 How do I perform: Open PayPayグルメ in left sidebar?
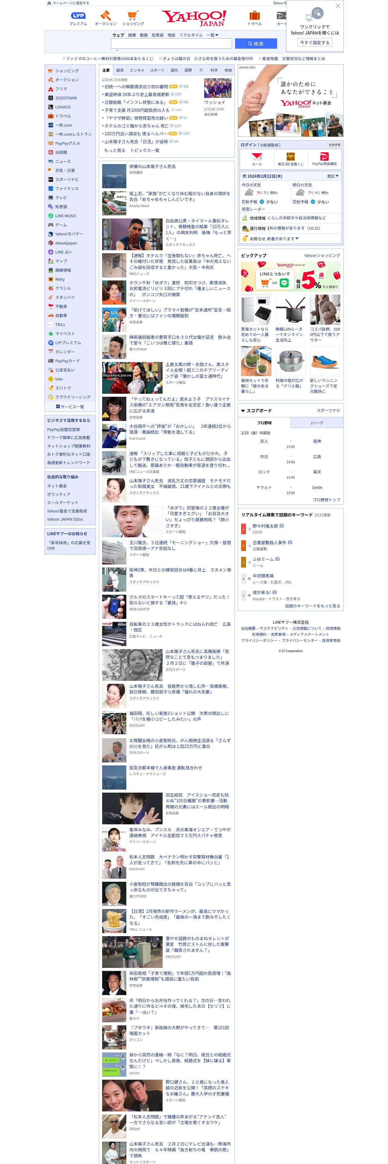(x=67, y=143)
